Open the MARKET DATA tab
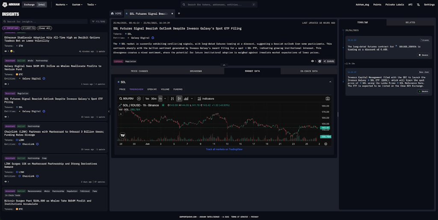438x220 pixels. click(252, 71)
